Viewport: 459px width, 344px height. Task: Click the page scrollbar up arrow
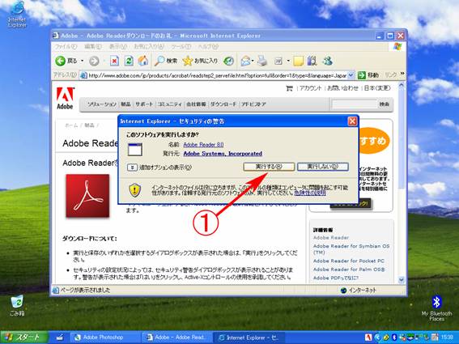click(x=402, y=85)
